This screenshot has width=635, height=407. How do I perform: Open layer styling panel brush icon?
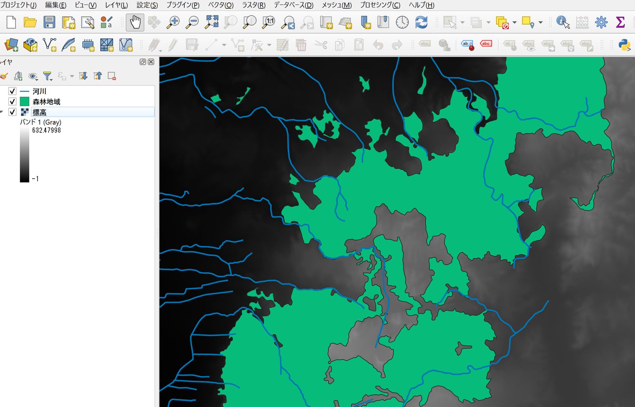(4, 76)
